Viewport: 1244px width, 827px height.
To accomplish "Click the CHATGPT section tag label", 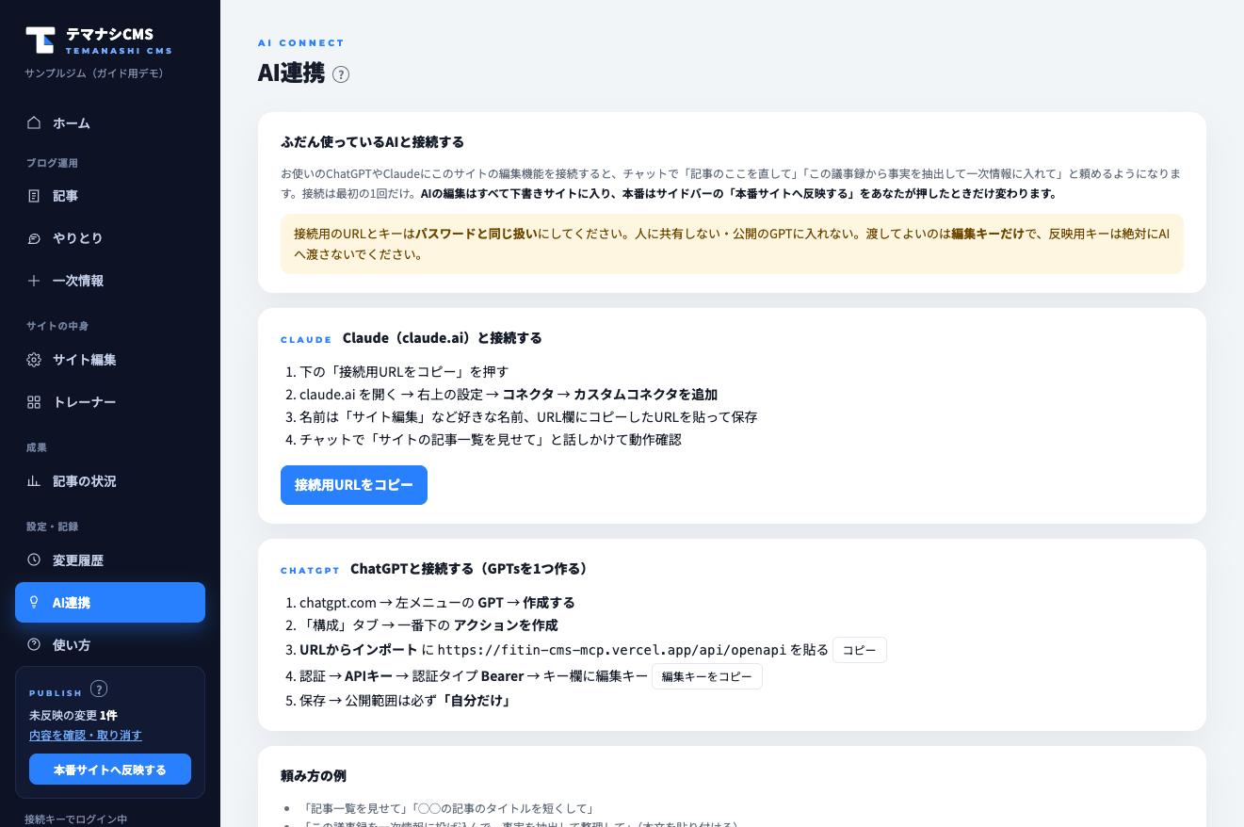I will point(310,570).
